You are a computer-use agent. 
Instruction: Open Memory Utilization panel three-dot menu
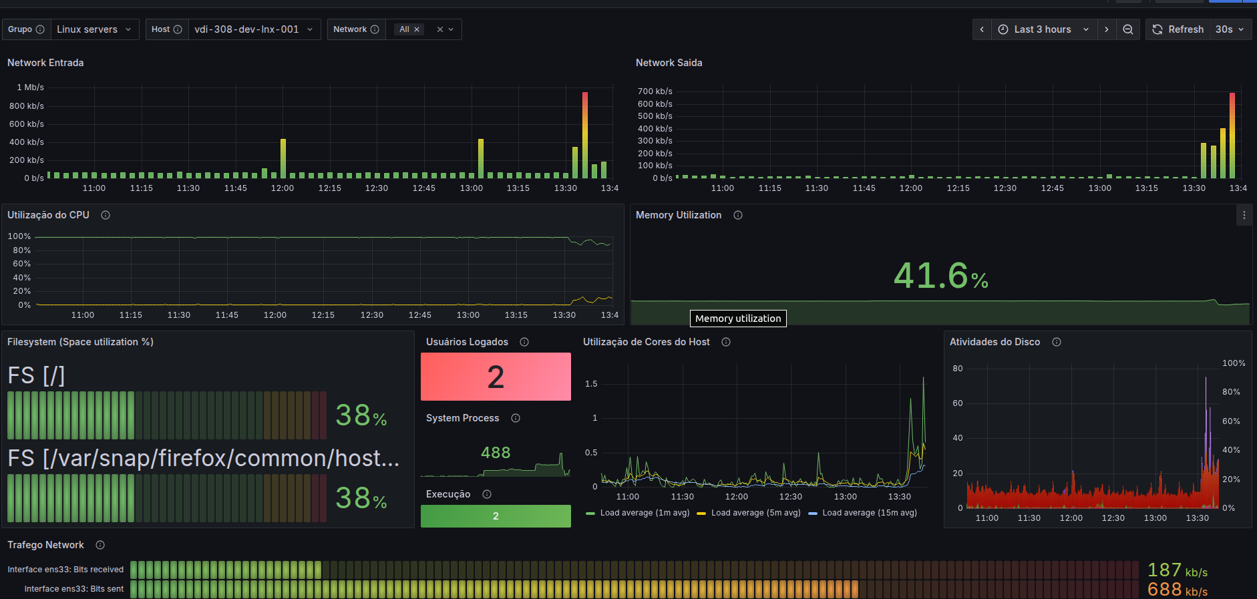[x=1244, y=215]
